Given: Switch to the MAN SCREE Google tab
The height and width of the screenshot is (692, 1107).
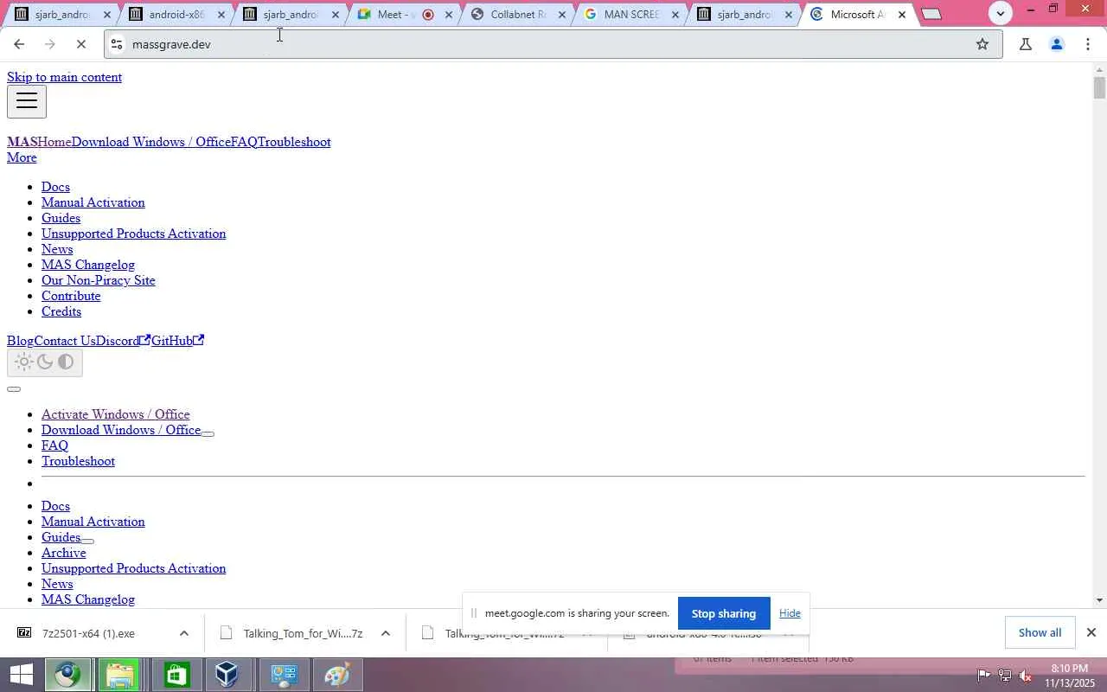Looking at the screenshot, I should [x=630, y=15].
